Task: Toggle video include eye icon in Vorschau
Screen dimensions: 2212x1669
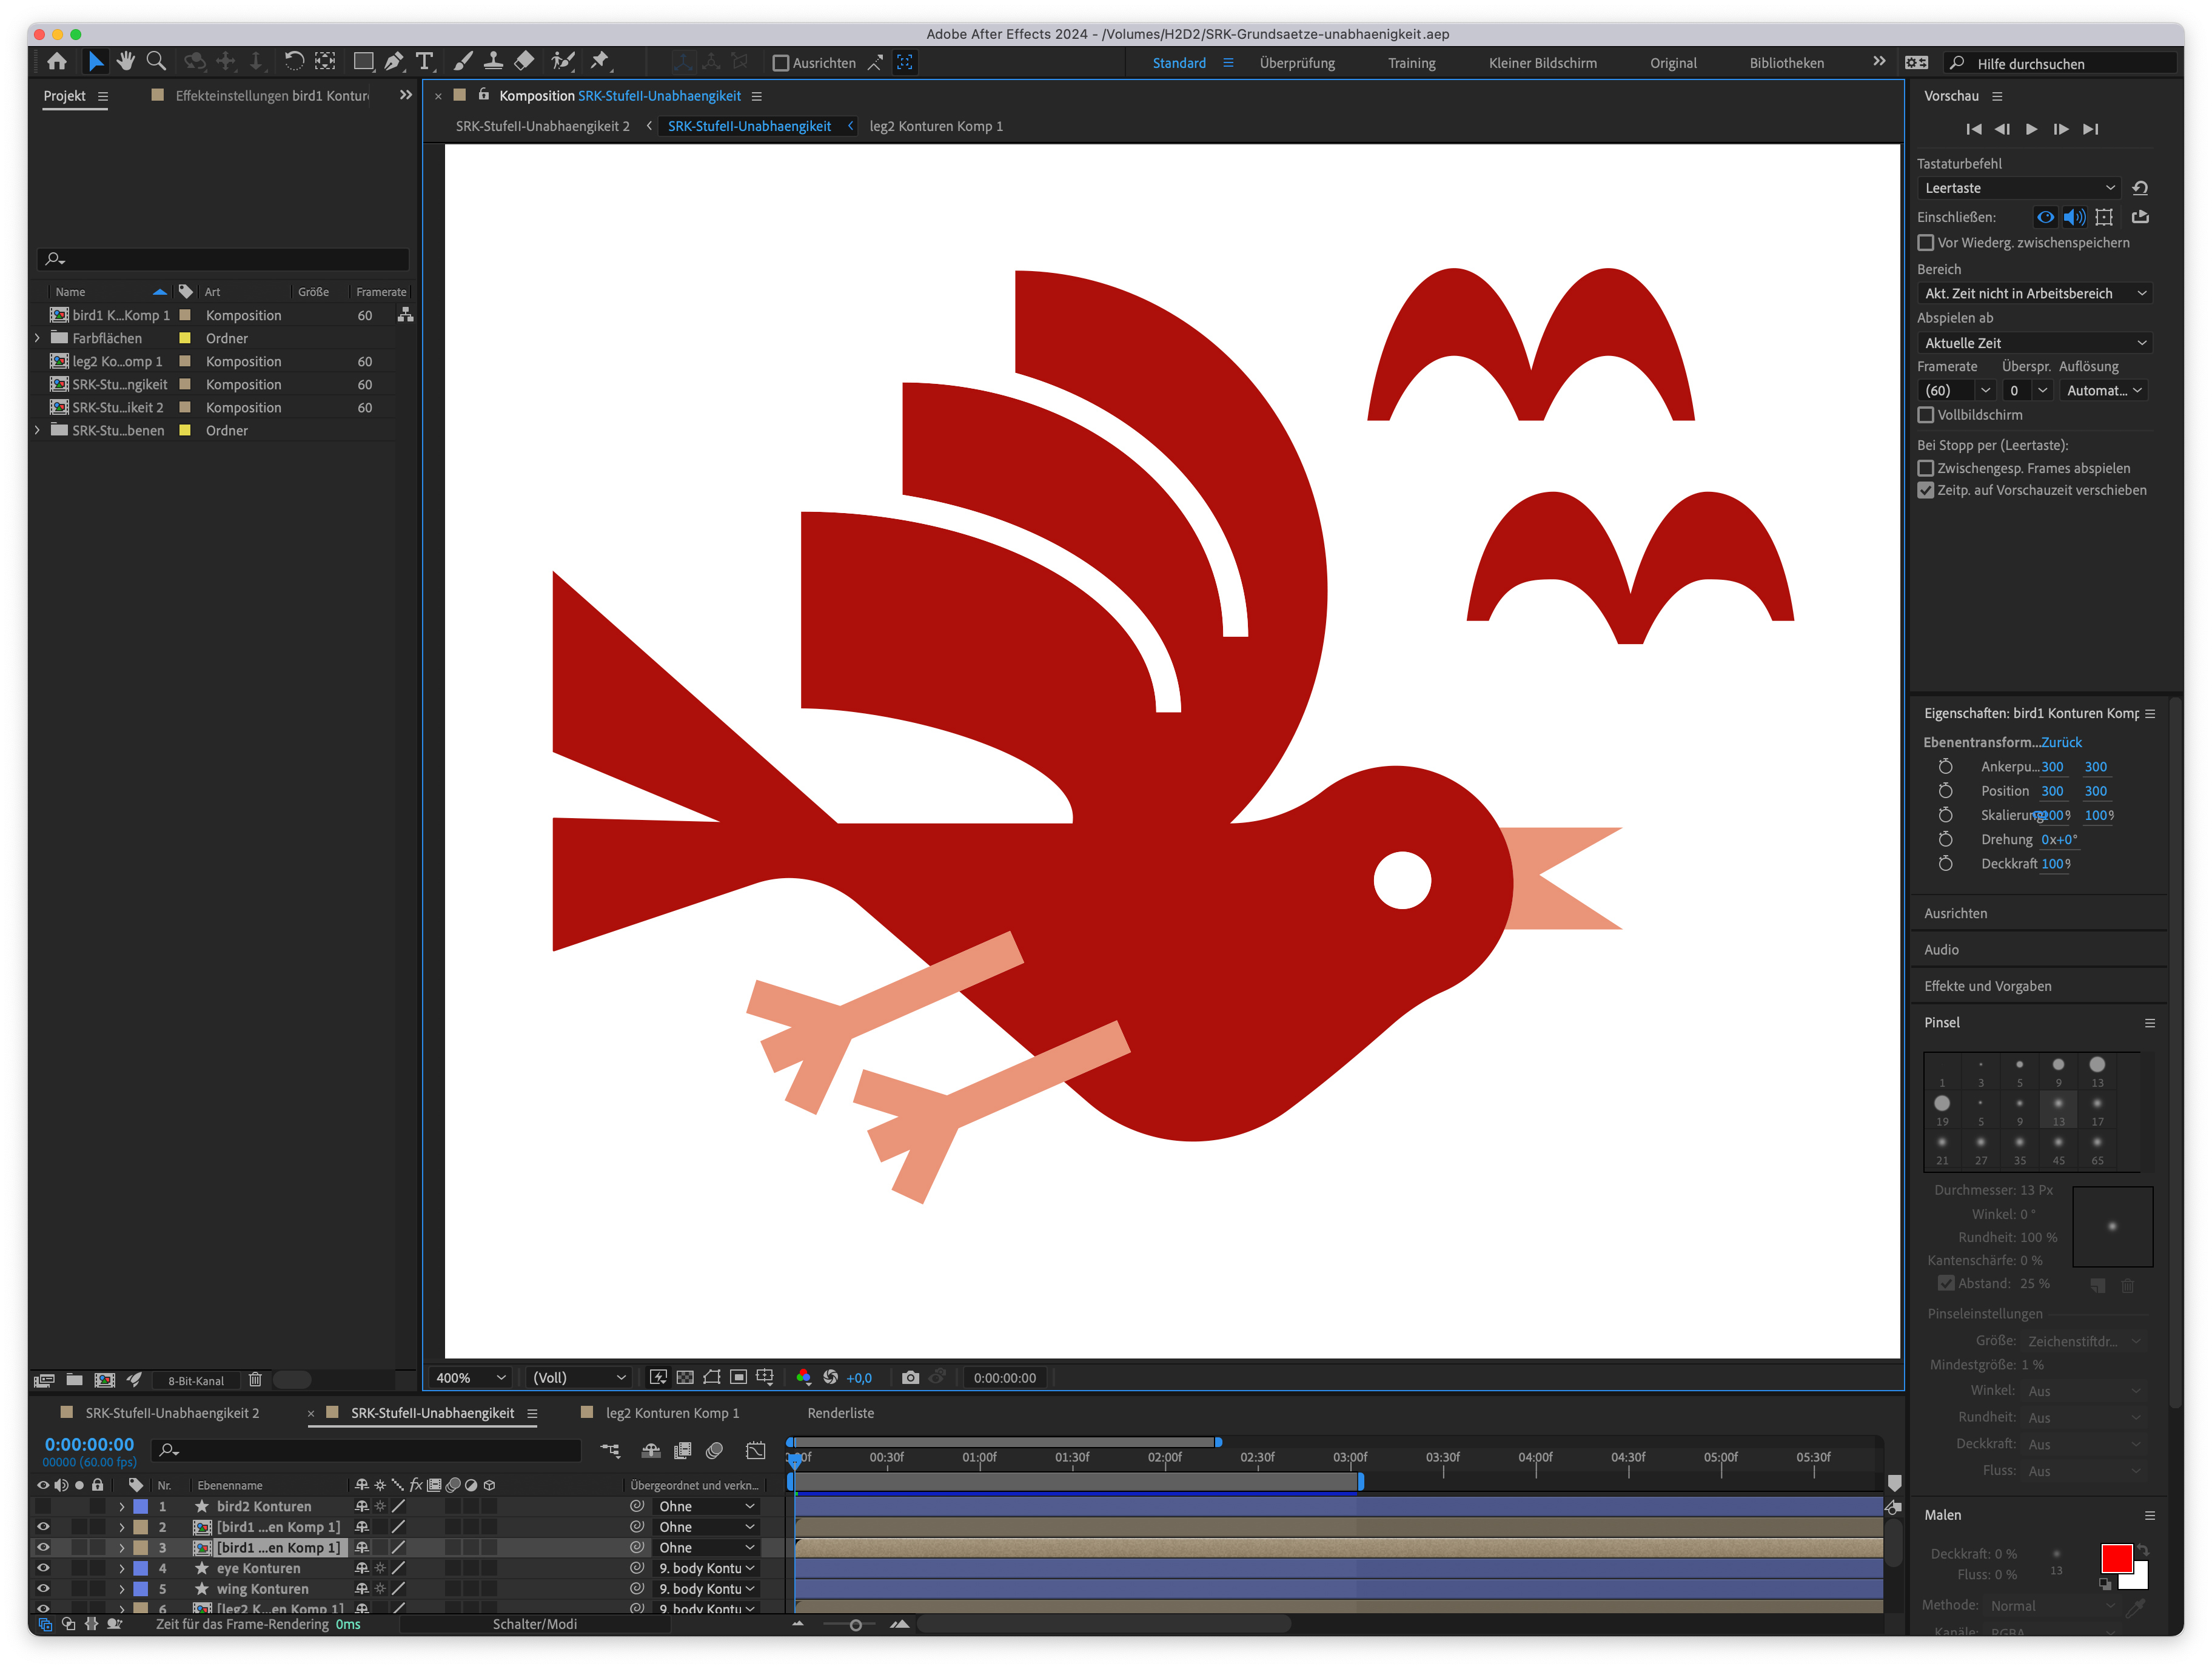Action: pos(2045,217)
